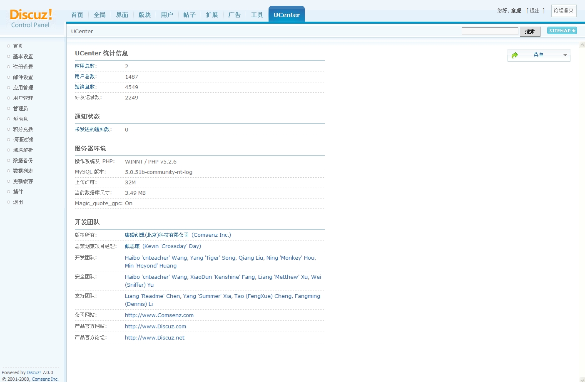This screenshot has width=585, height=382.
Task: Switch to the 用户 tab
Action: coord(167,15)
